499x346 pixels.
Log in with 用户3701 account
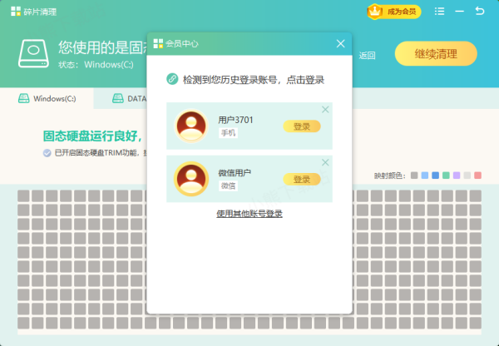click(302, 126)
